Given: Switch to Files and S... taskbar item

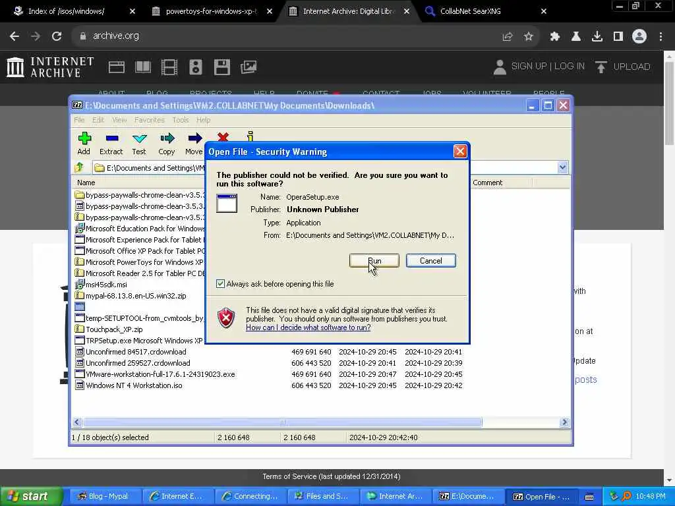Looking at the screenshot, I should tap(322, 497).
